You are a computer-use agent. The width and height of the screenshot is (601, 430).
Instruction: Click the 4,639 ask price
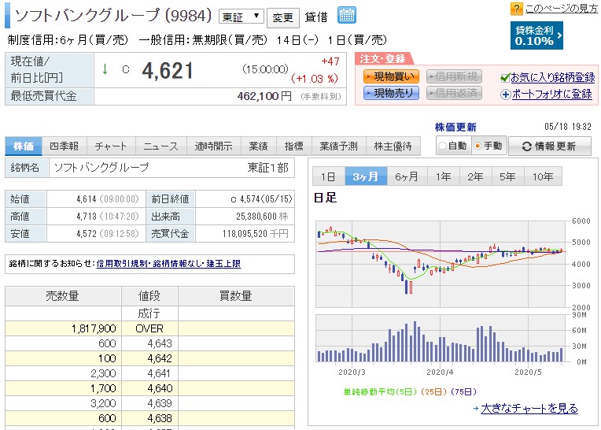tap(160, 403)
